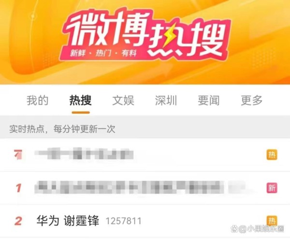This screenshot has width=290, height=239.
Task: Tap the pinned top arrow icon
Action: [18, 155]
